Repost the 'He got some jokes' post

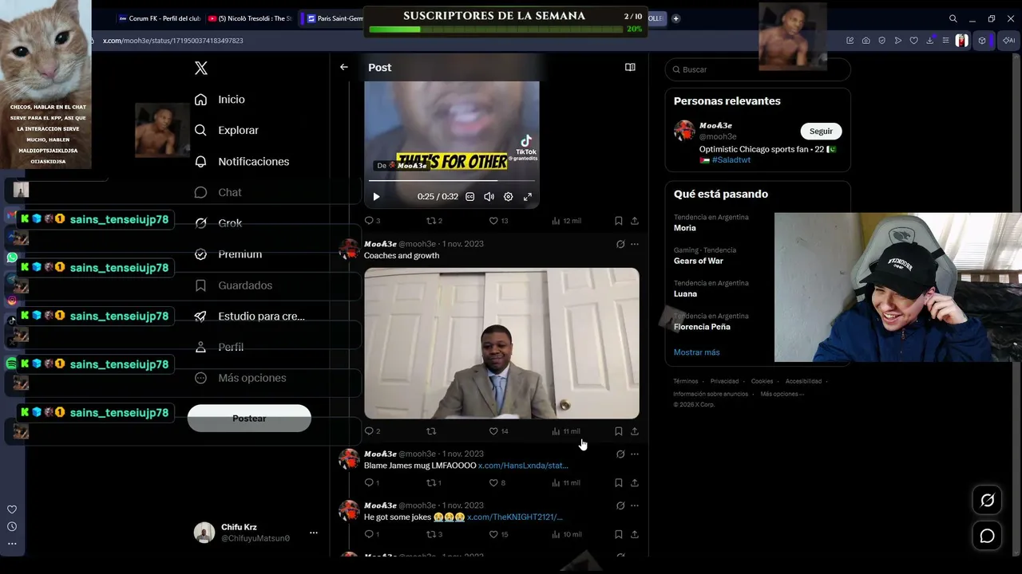coord(434,534)
